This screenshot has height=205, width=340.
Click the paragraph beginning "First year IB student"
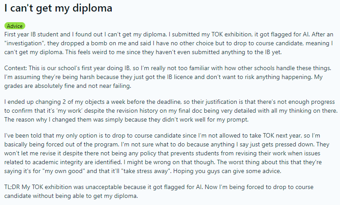pyautogui.click(x=169, y=43)
